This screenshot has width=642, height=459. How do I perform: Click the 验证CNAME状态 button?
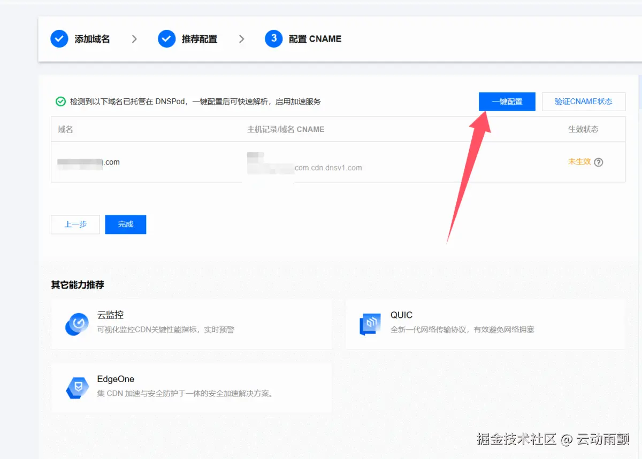point(583,102)
